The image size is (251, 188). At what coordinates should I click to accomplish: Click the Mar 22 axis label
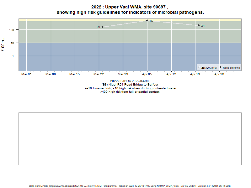(99, 74)
